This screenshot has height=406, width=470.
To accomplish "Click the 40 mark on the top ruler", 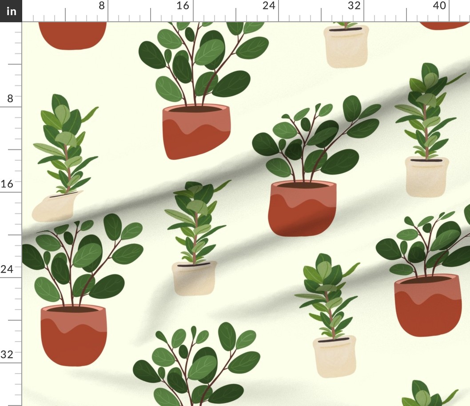I will pos(439,5).
